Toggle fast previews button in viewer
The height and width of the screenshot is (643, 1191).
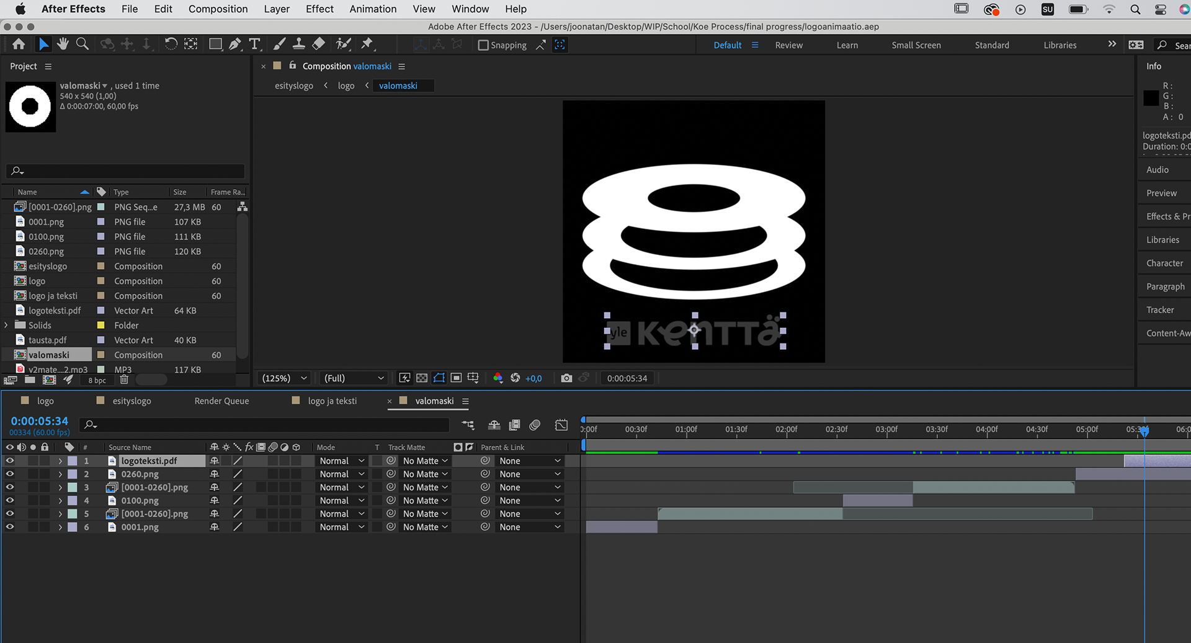[404, 378]
